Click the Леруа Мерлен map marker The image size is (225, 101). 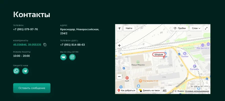click(x=138, y=62)
